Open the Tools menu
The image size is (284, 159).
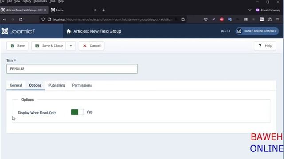[52, 1]
